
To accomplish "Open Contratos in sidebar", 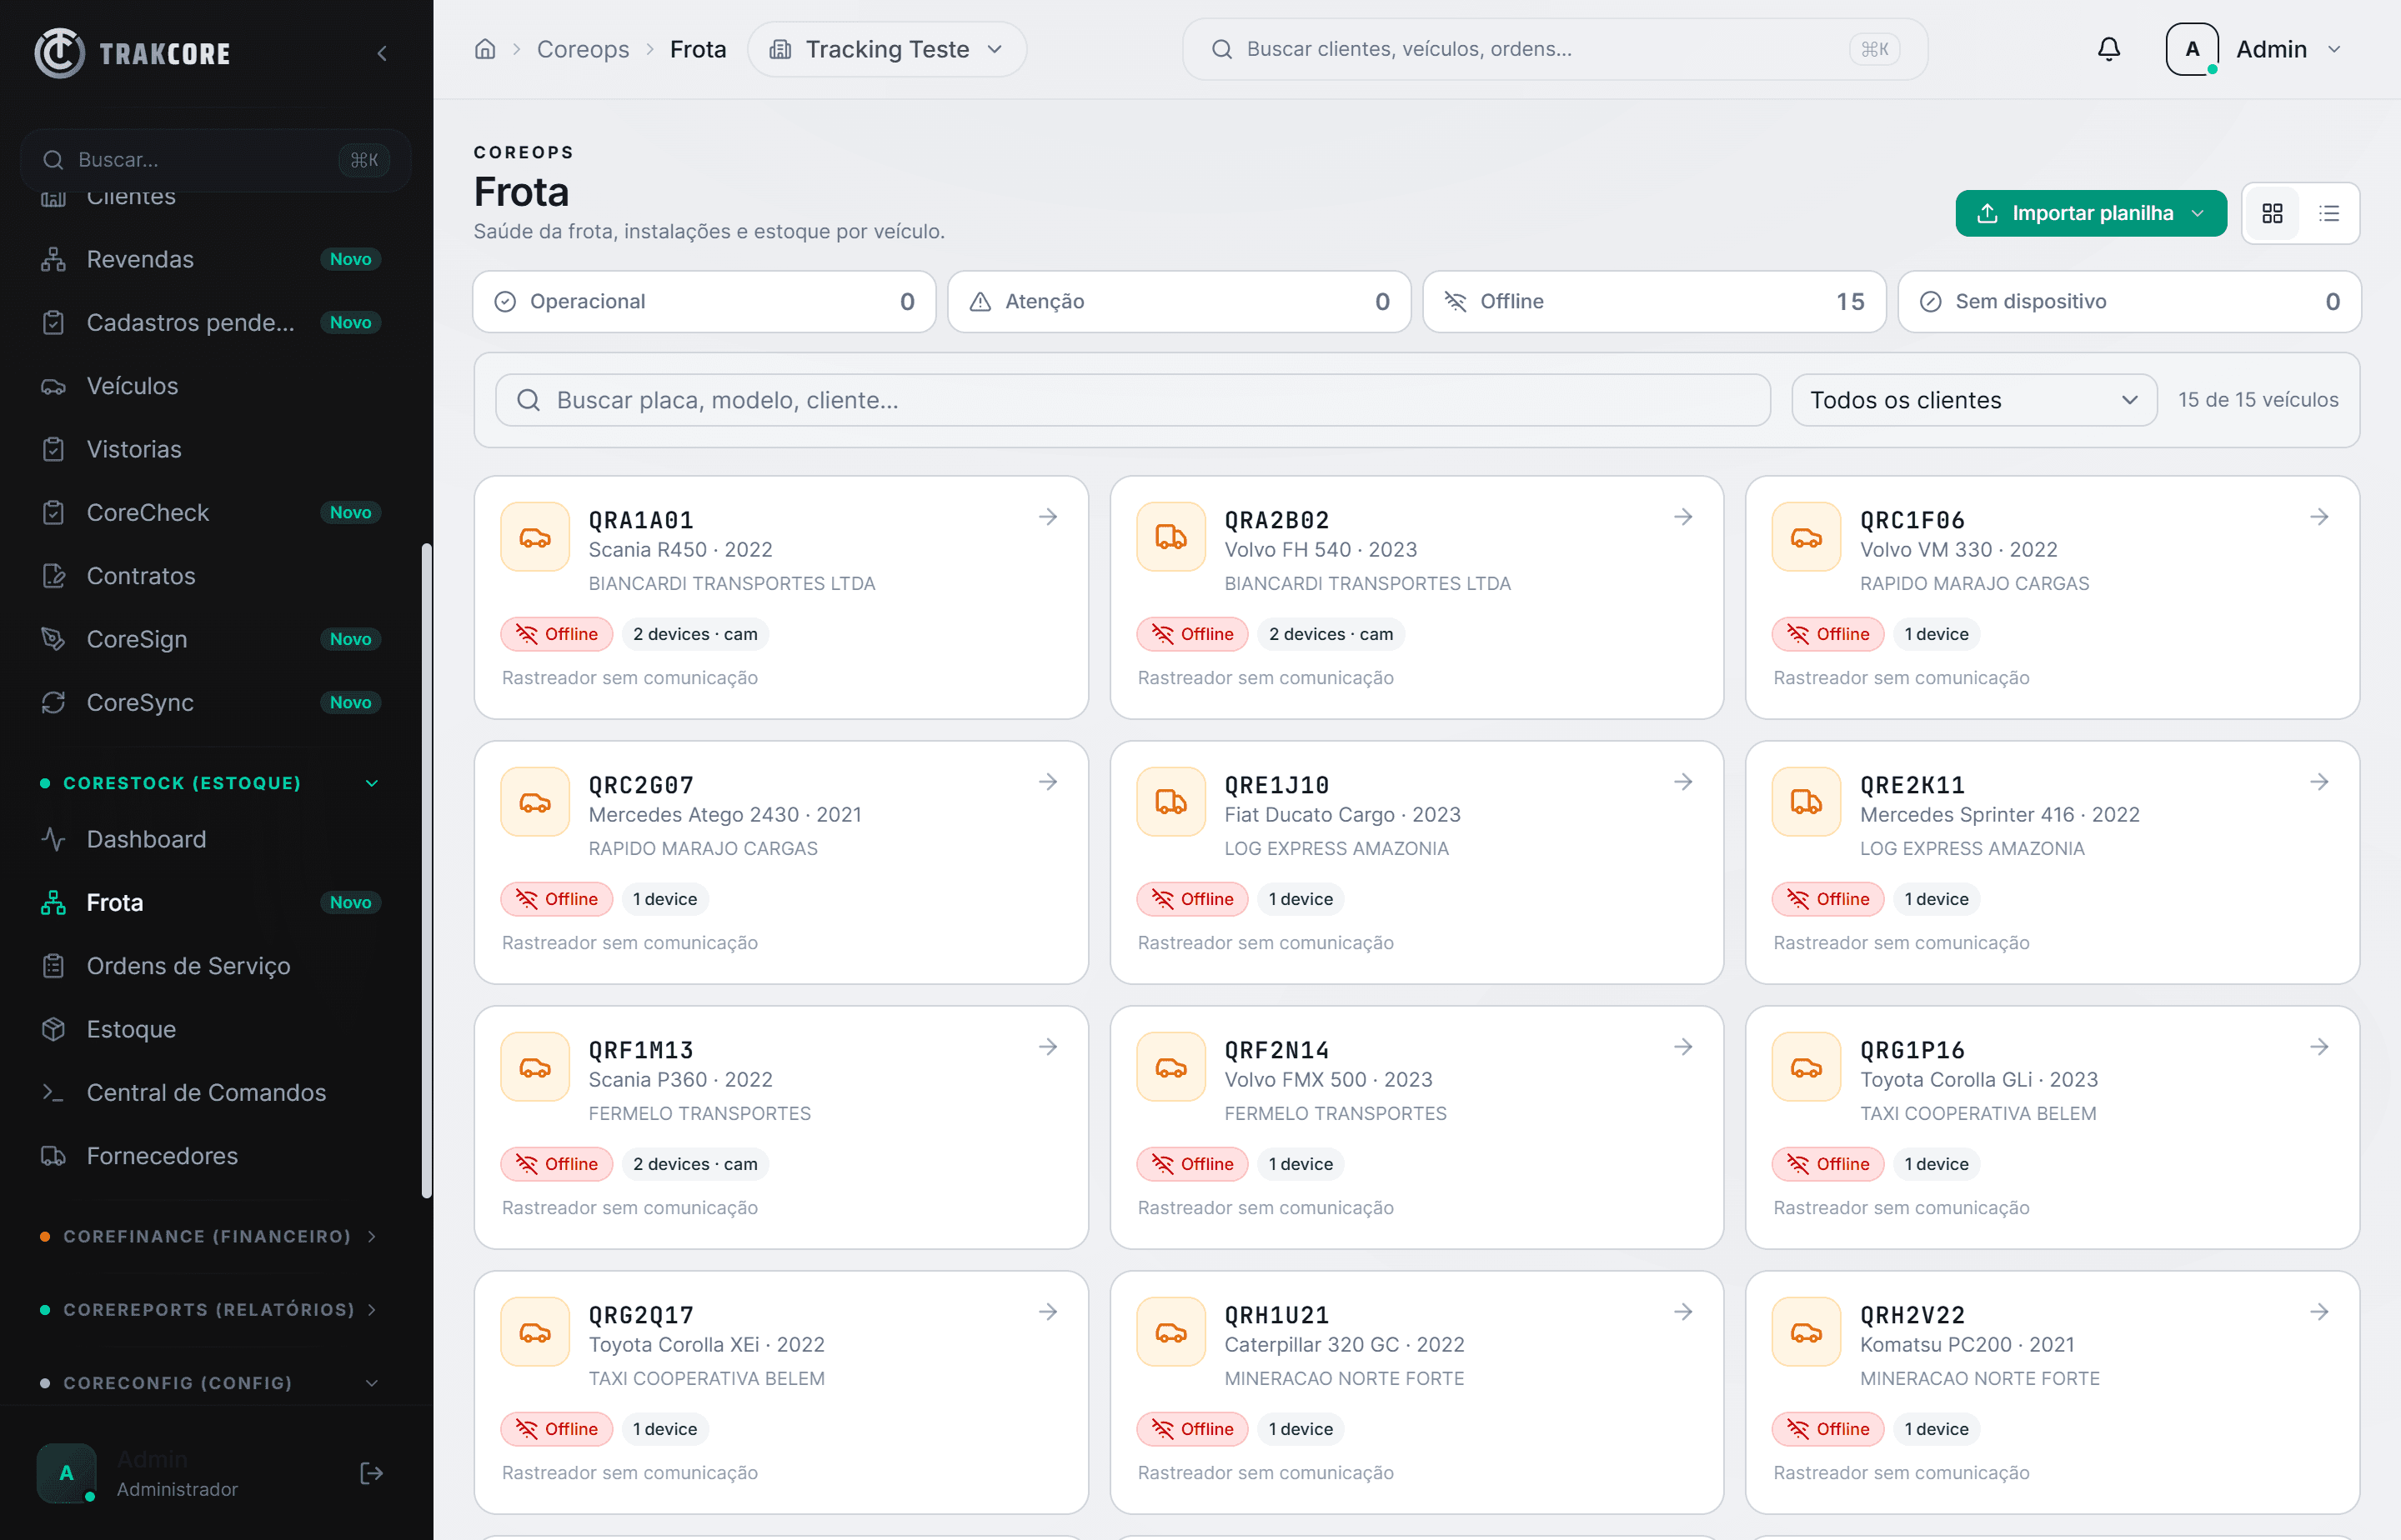I will click(210, 576).
